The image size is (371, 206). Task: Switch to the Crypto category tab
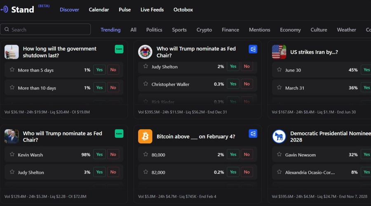204,30
